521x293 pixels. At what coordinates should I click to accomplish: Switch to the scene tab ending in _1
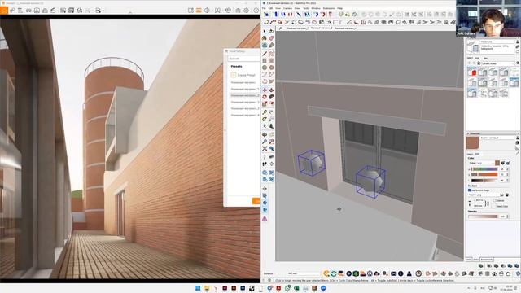tap(298, 28)
